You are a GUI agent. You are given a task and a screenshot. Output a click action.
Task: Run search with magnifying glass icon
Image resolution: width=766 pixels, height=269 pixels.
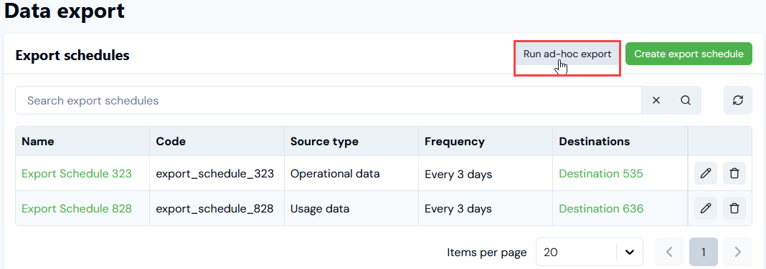[x=686, y=100]
